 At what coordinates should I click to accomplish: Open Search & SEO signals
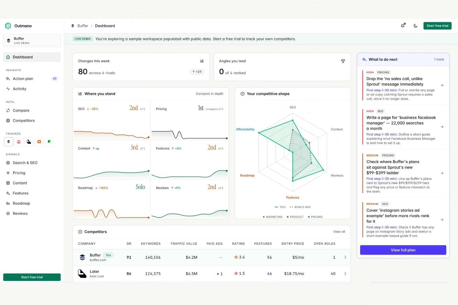coord(32,163)
